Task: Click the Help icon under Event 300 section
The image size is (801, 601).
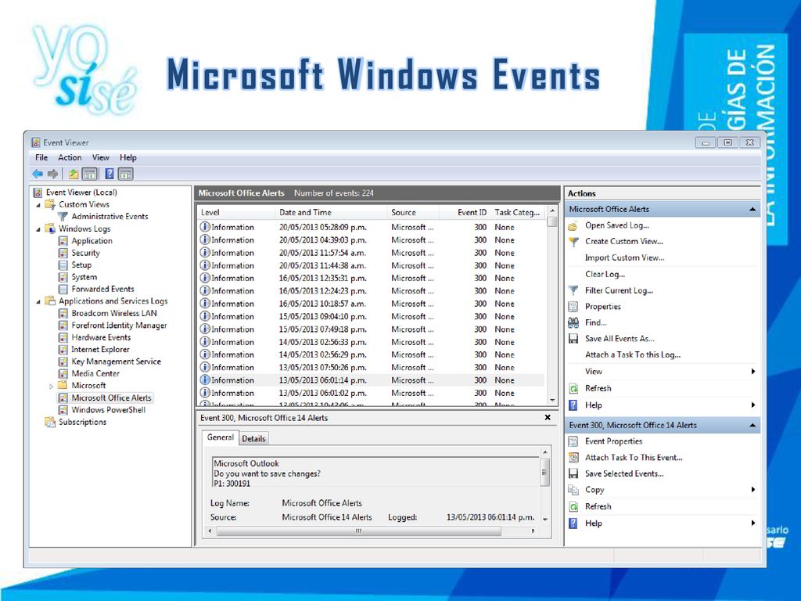Action: point(573,524)
